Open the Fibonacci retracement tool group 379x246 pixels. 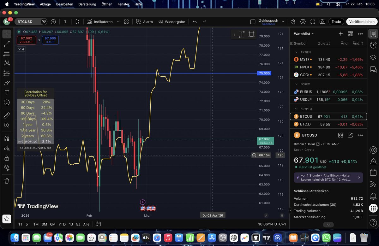pyautogui.click(x=7, y=54)
